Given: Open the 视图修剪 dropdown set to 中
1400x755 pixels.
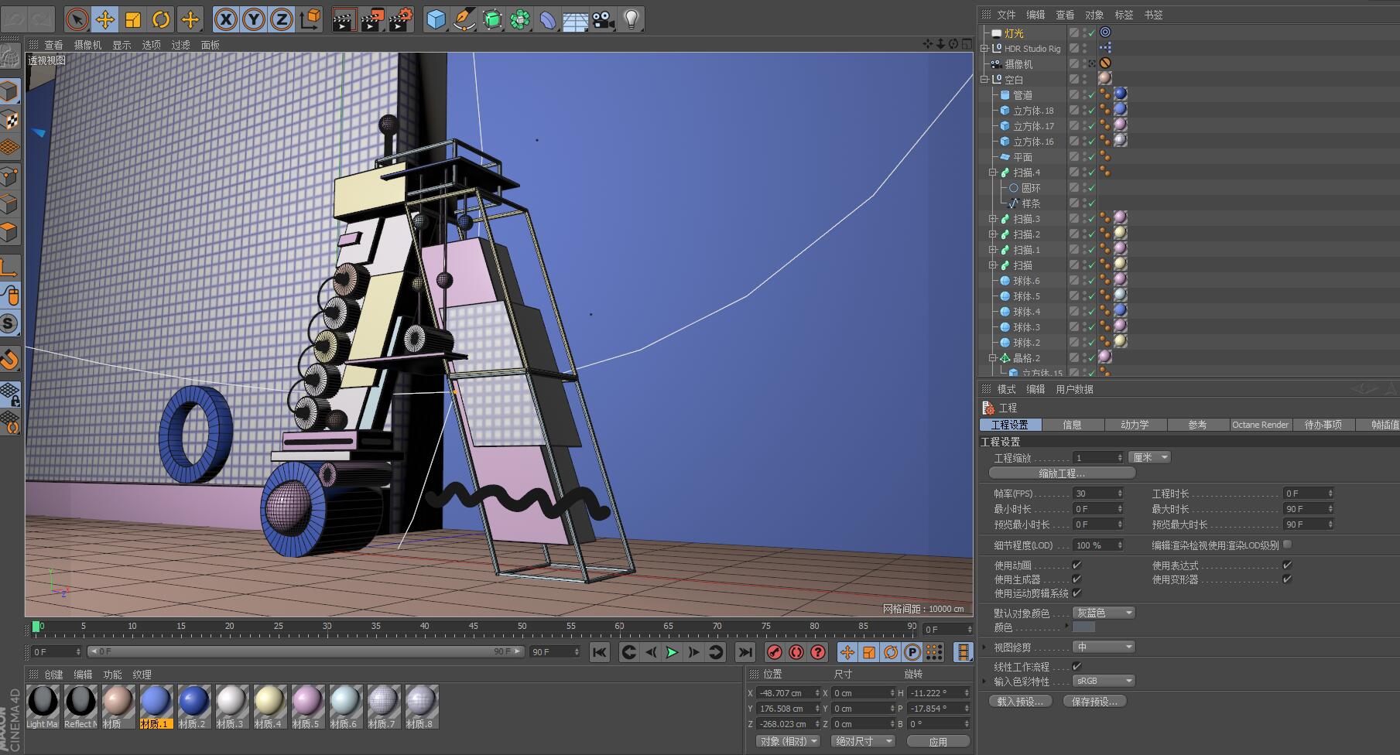Looking at the screenshot, I should point(1104,647).
